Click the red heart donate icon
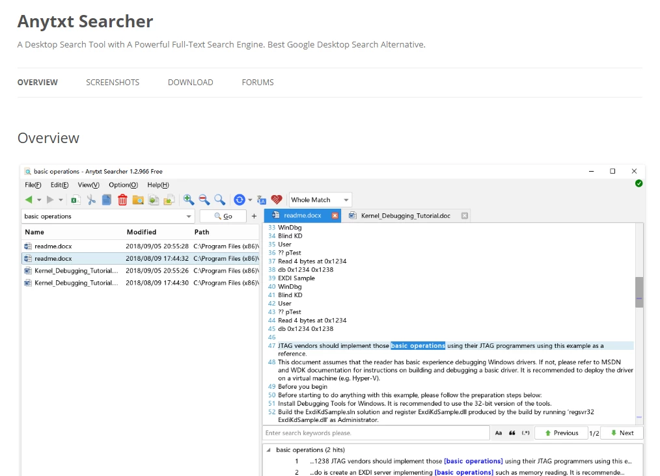 pos(277,200)
